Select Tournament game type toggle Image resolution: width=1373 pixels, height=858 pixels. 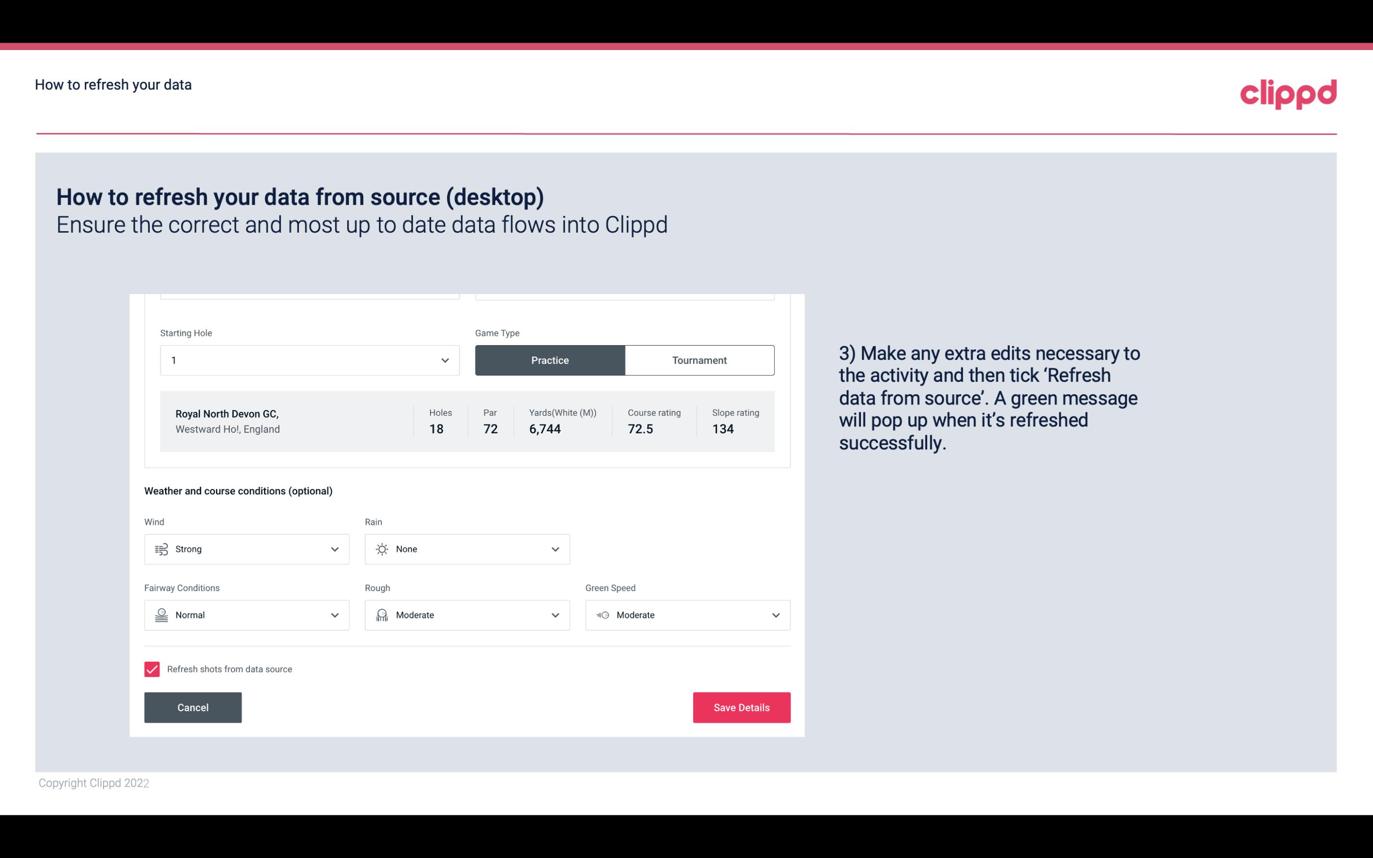click(699, 360)
